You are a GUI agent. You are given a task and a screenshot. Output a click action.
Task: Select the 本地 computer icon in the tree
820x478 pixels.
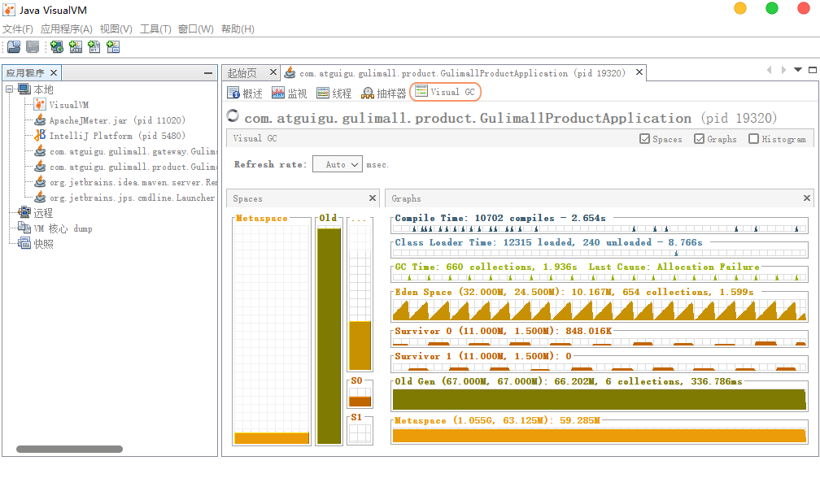(24, 89)
